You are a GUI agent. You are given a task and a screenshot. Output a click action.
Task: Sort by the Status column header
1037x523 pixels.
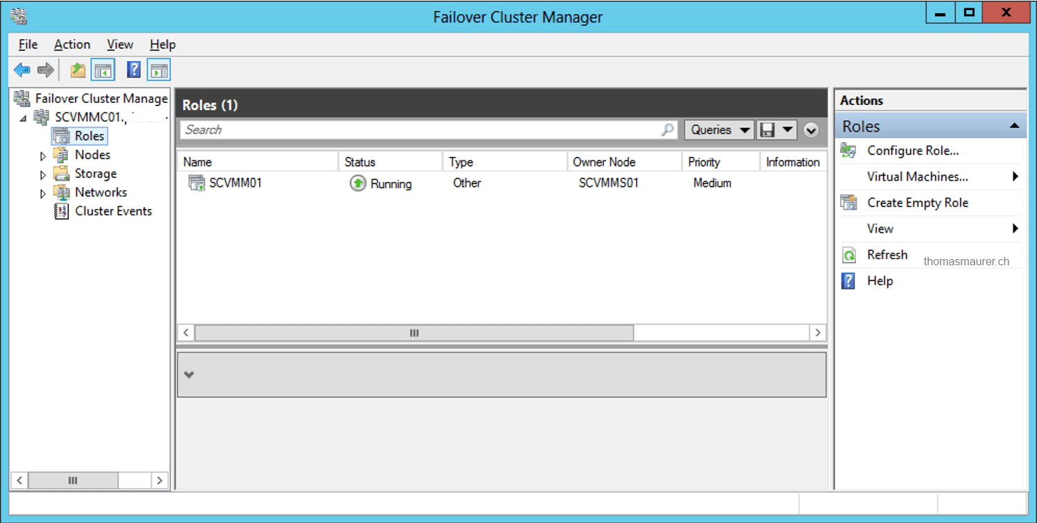(x=390, y=162)
